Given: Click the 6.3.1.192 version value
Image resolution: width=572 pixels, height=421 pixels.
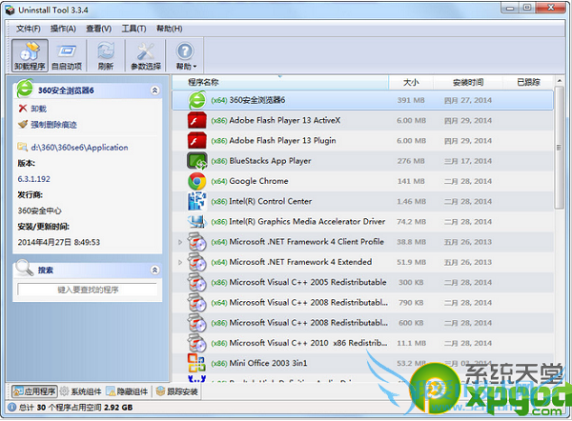Looking at the screenshot, I should tap(34, 179).
